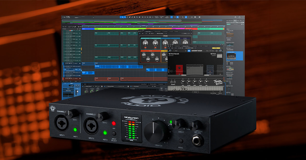Select the Chorus arranger section
Image resolution: width=306 pixels, height=160 pixels.
pyautogui.click(x=159, y=29)
